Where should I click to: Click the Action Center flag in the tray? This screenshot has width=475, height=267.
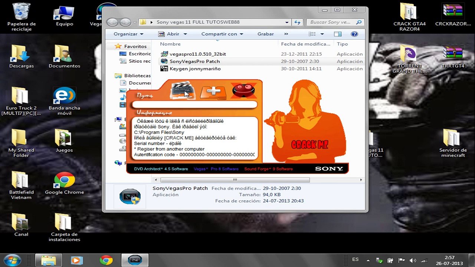pos(402,261)
